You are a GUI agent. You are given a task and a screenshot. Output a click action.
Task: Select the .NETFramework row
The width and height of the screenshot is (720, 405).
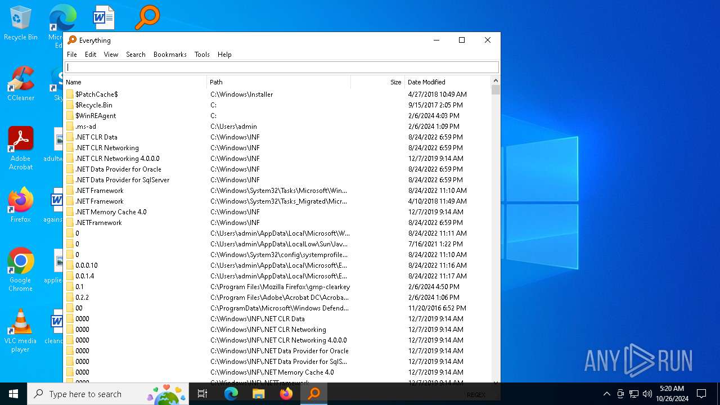277,222
